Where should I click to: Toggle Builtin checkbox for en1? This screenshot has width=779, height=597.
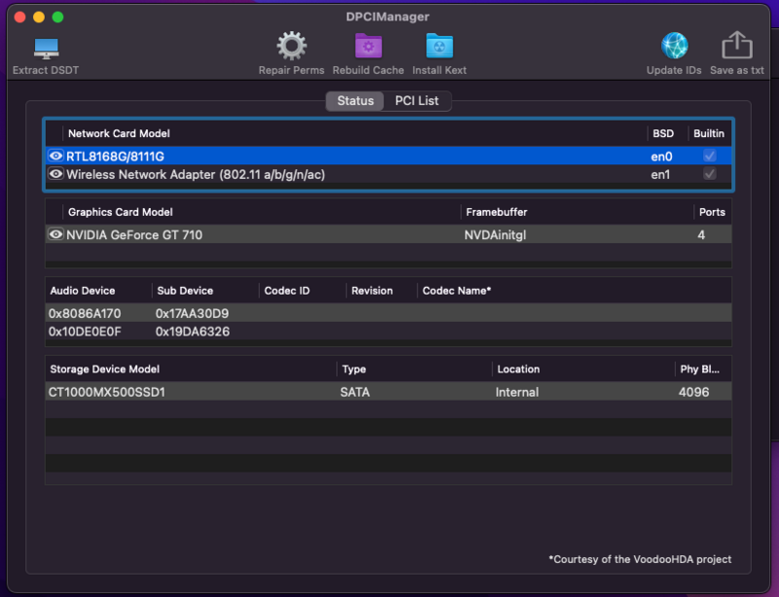(x=710, y=174)
